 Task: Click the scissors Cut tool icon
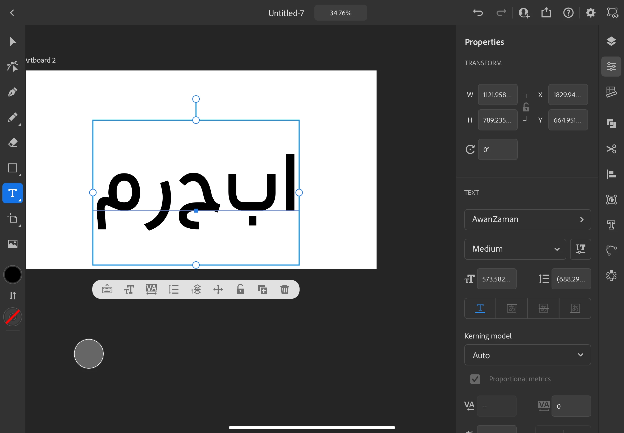611,149
